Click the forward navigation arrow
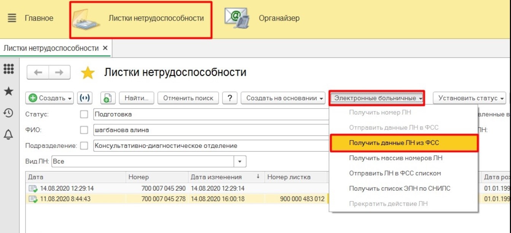This screenshot has width=511, height=233. [59, 72]
